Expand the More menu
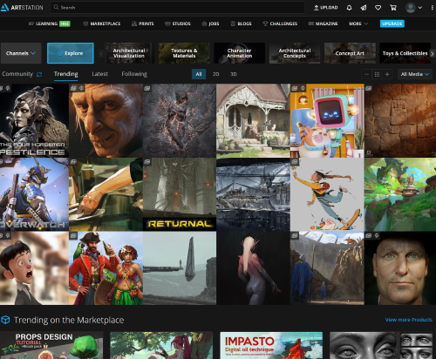Screen dimensions: 436x359 (358, 24)
